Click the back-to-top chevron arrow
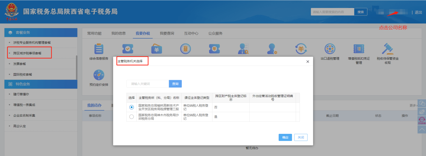 click(421, 129)
